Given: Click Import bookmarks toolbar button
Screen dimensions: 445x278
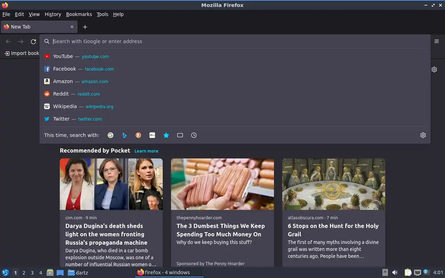Looking at the screenshot, I should point(22,53).
